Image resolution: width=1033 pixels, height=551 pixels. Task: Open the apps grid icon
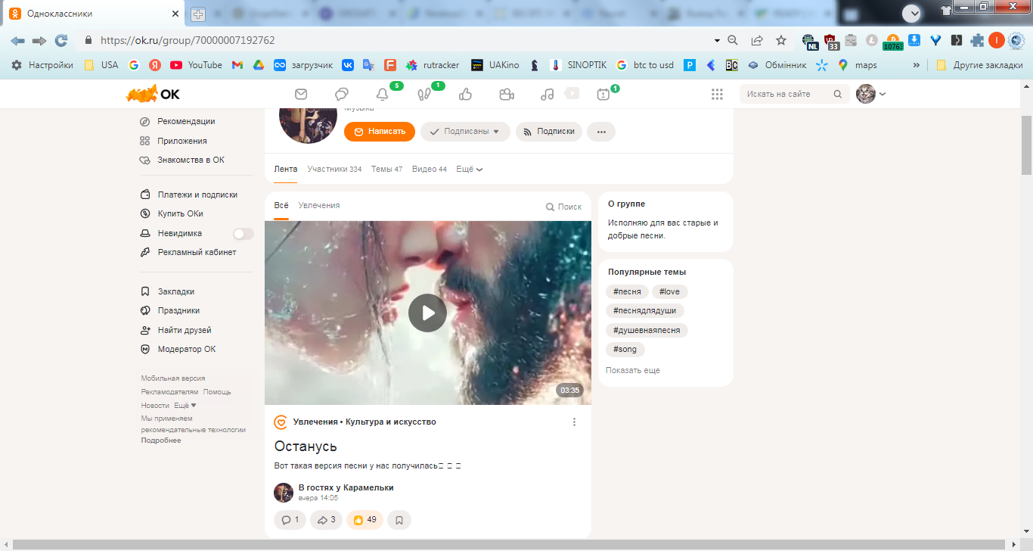(x=717, y=94)
